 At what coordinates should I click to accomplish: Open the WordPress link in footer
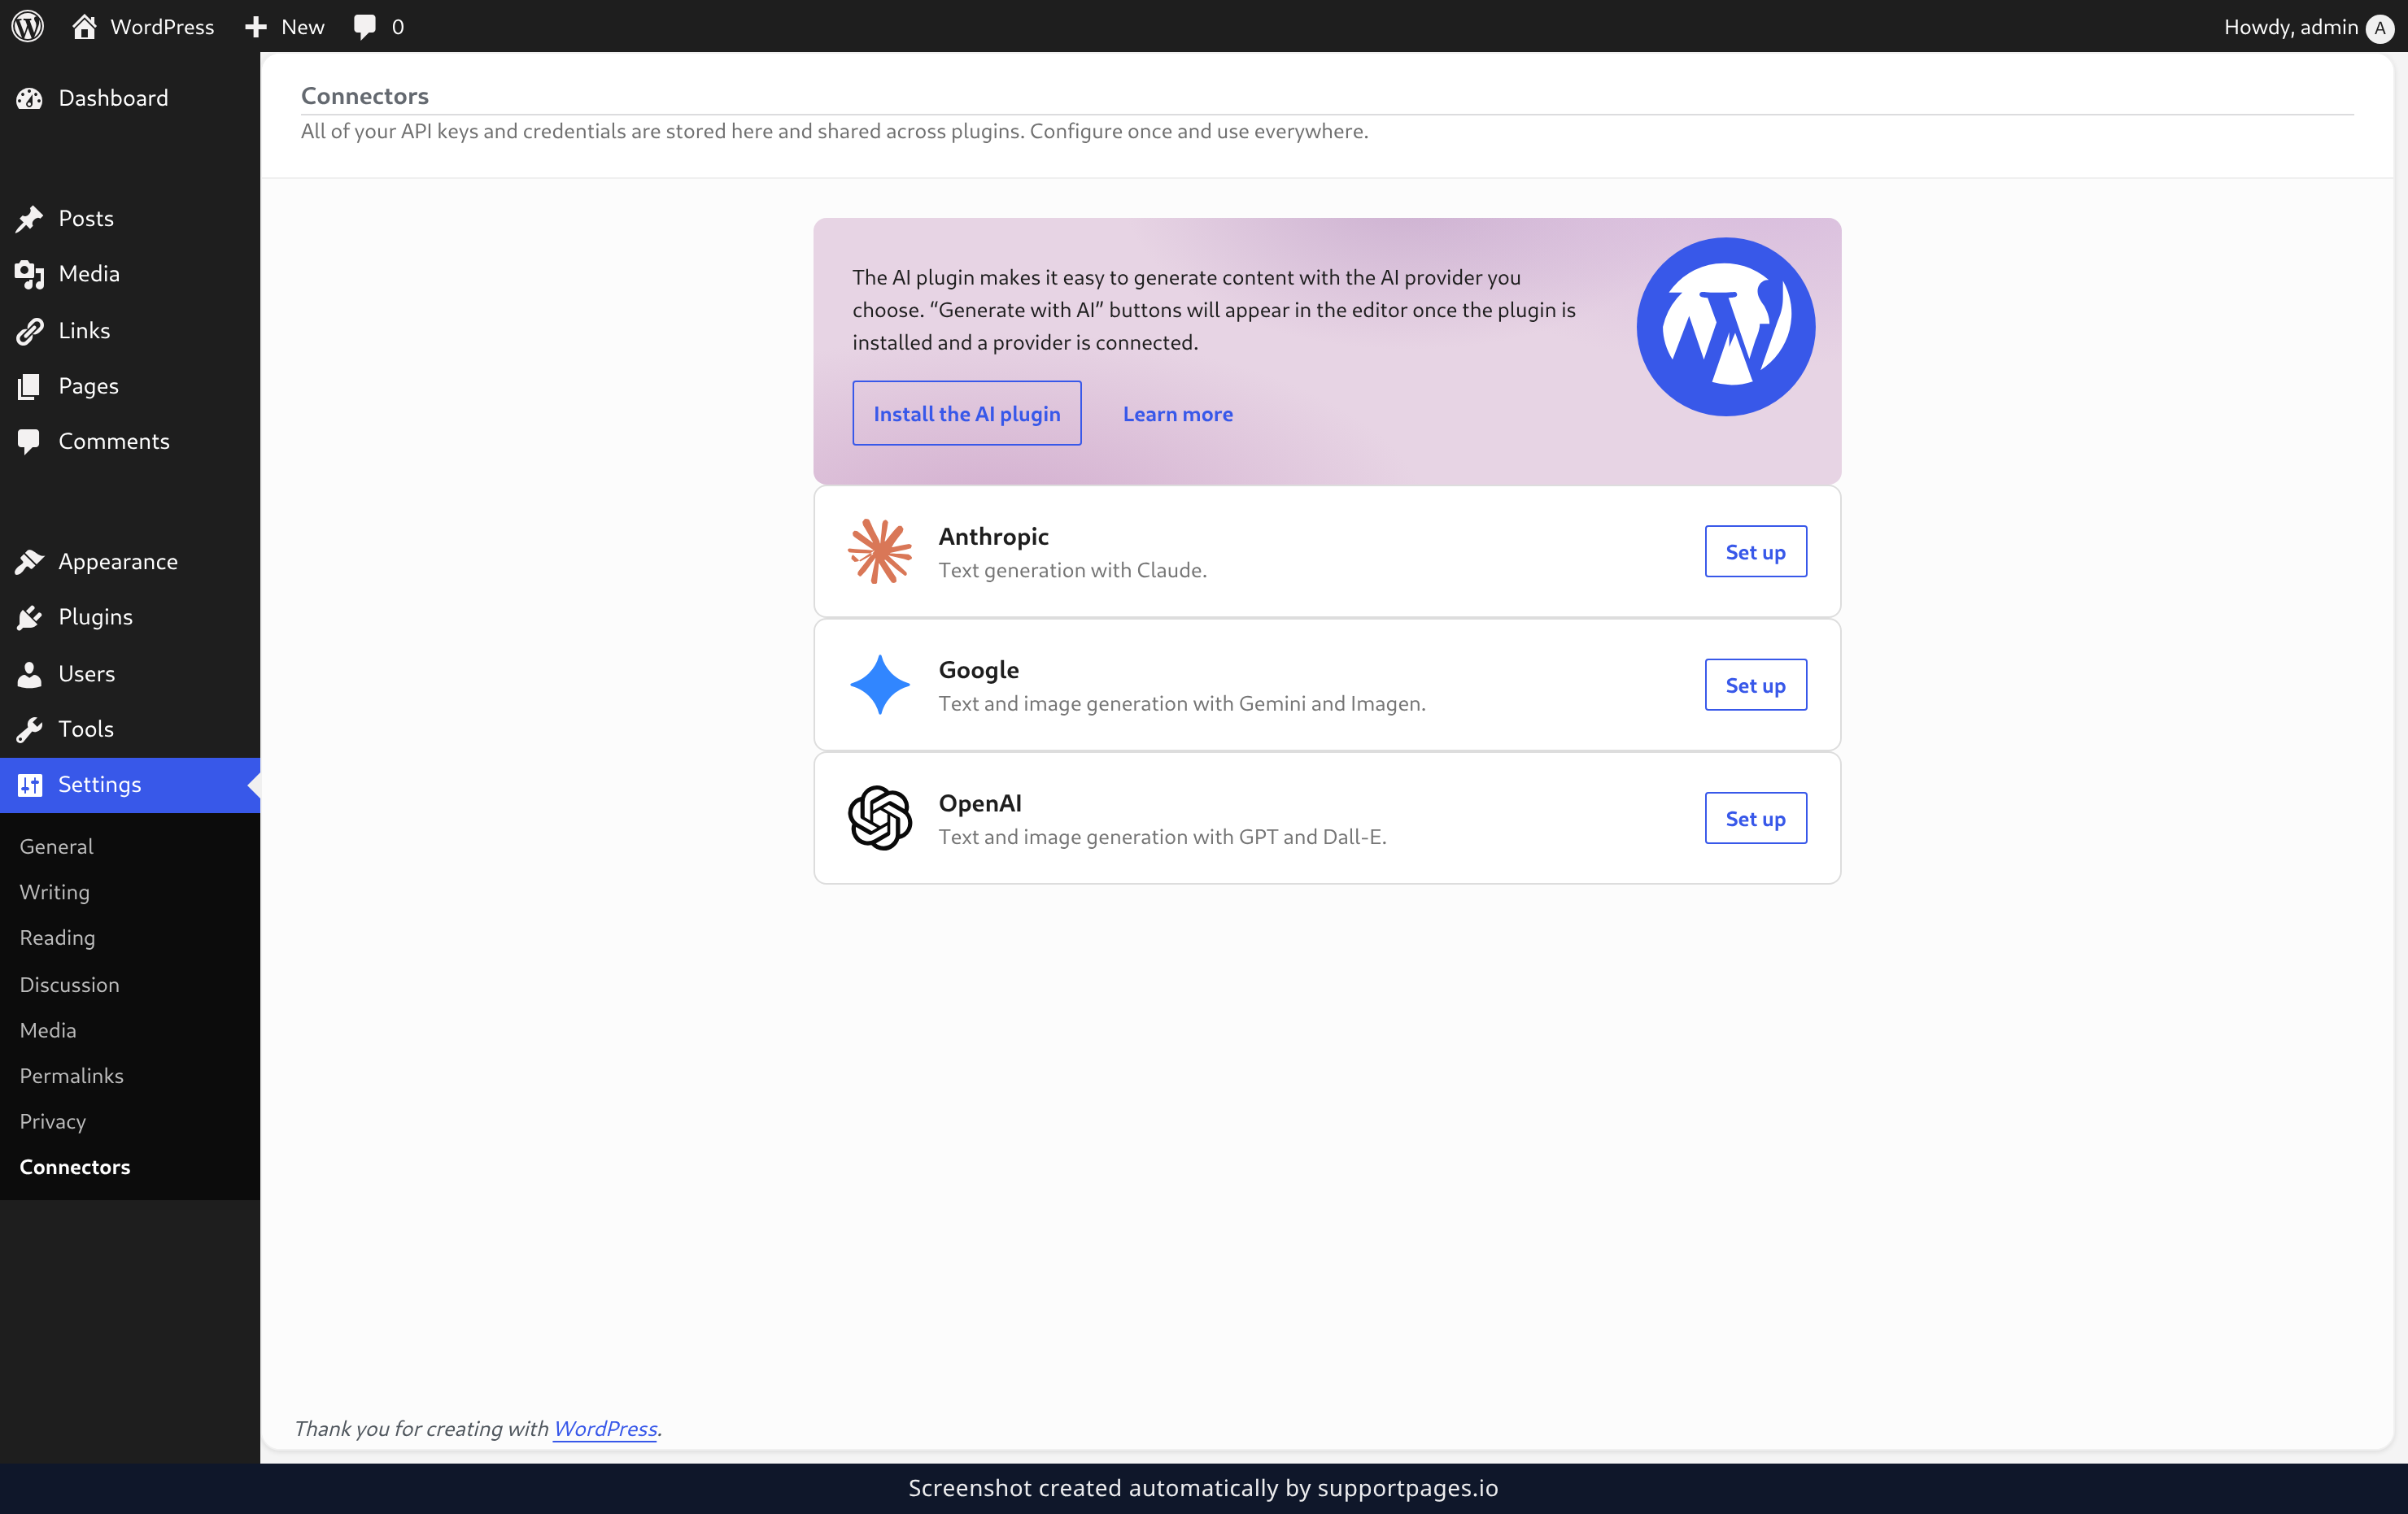pyautogui.click(x=605, y=1428)
